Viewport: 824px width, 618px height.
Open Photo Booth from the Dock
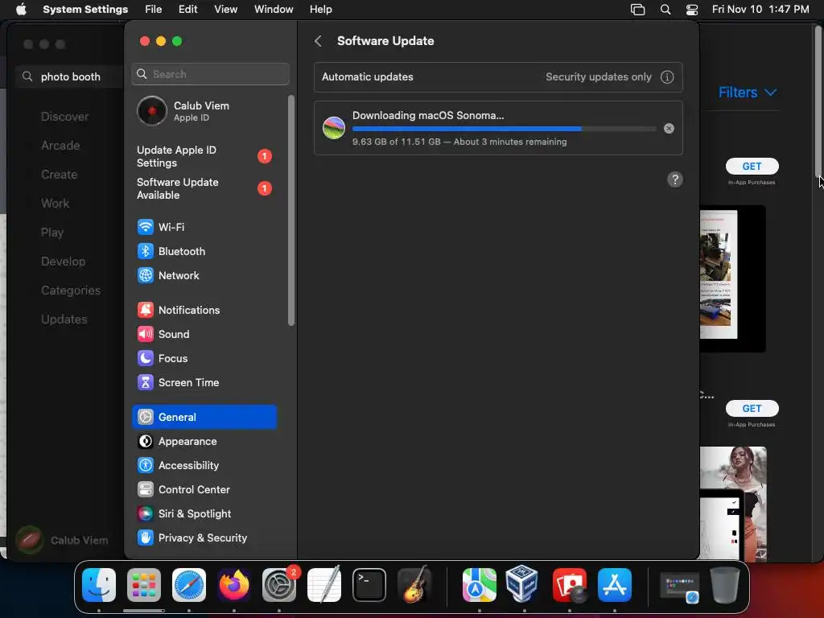[x=570, y=585]
